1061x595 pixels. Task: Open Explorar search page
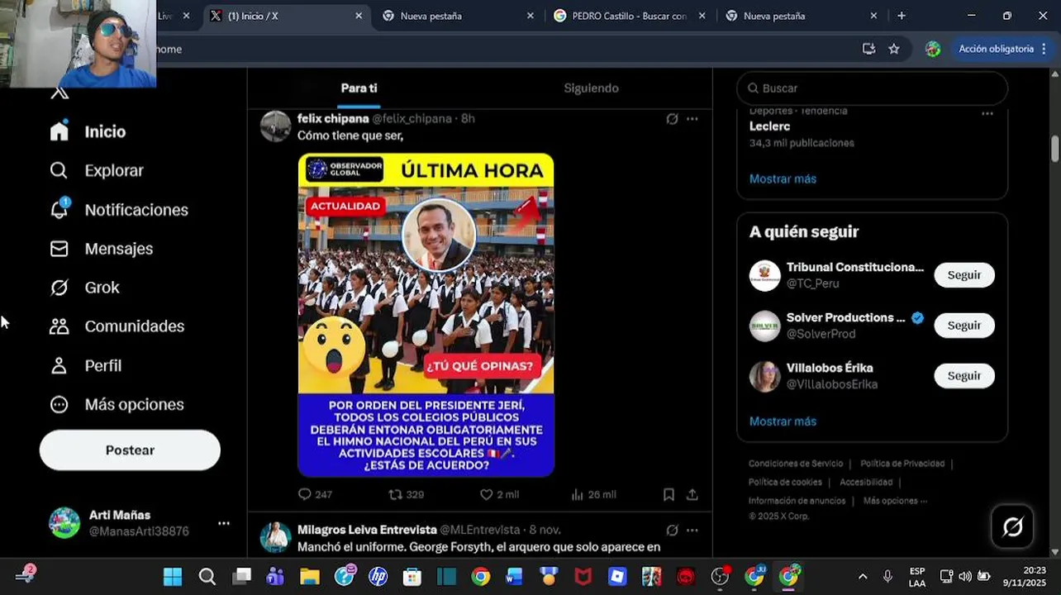[x=97, y=170]
